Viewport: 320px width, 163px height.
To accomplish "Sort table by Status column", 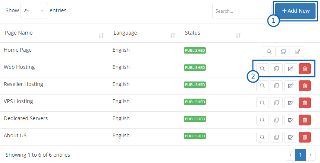I will click(238, 35).
